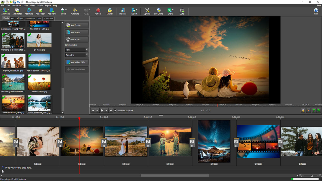Switch to the Transitions tab

[x=48, y=18]
